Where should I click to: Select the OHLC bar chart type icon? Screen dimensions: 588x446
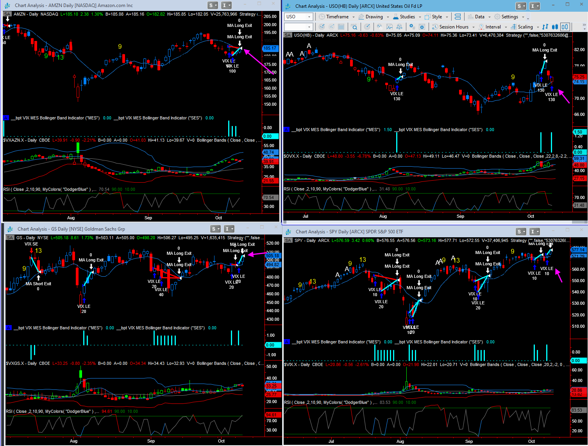coord(545,27)
